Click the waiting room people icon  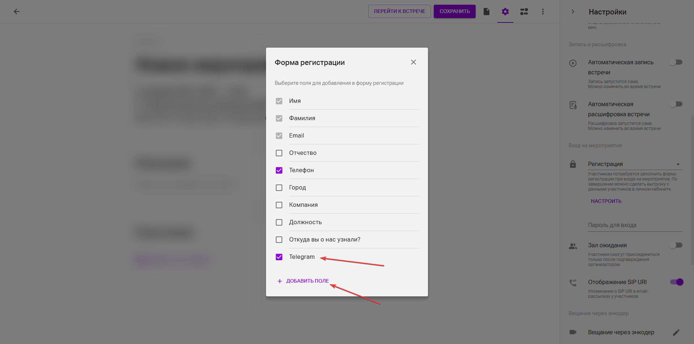(x=573, y=246)
